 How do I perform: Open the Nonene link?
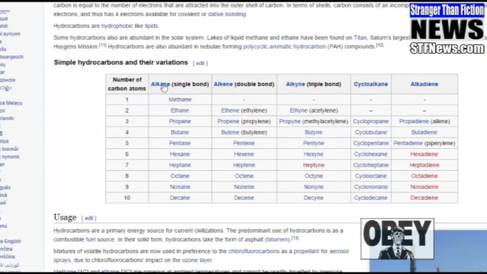244,187
